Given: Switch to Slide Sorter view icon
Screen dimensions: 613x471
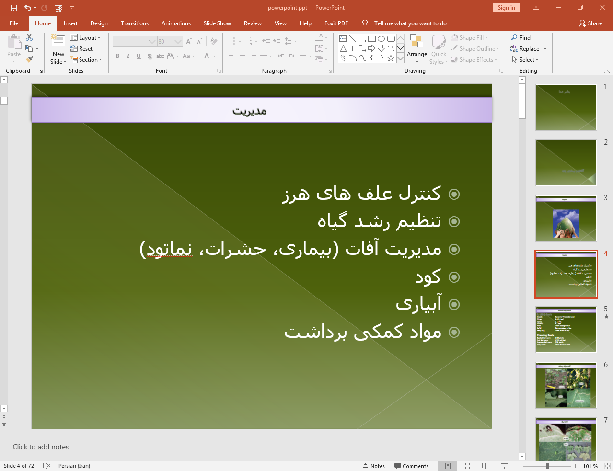Looking at the screenshot, I should [466, 466].
